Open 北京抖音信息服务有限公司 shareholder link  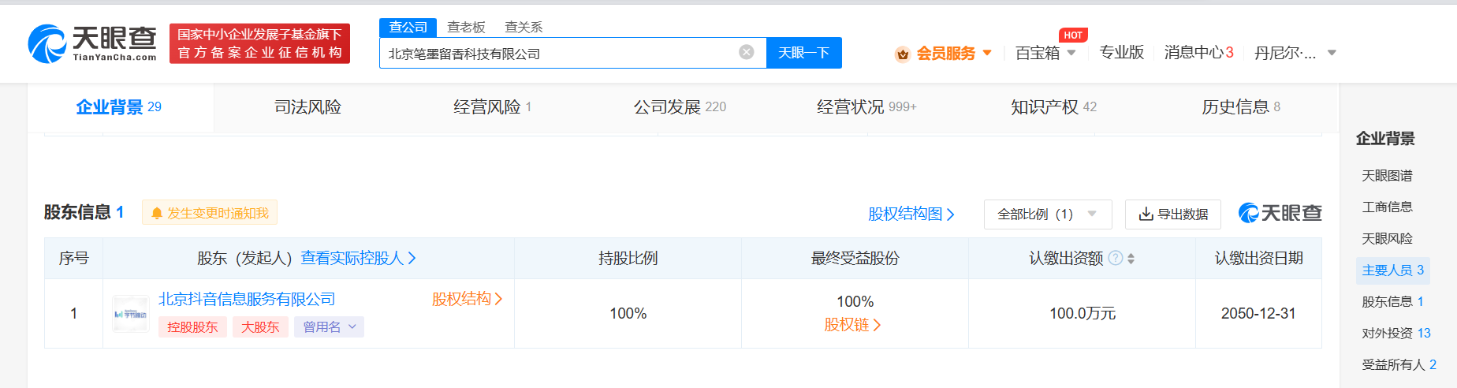(247, 299)
